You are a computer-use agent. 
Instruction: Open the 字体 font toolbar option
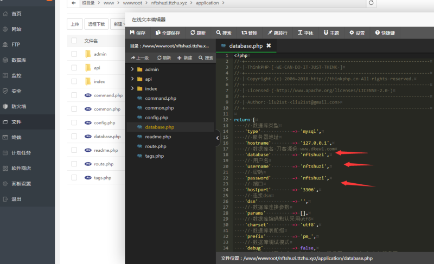click(x=305, y=33)
